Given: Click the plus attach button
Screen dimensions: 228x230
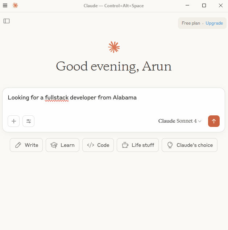Looking at the screenshot, I should coord(13,121).
